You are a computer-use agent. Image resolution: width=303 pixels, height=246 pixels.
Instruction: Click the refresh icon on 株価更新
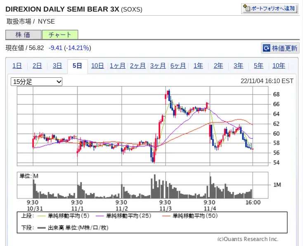point(267,48)
